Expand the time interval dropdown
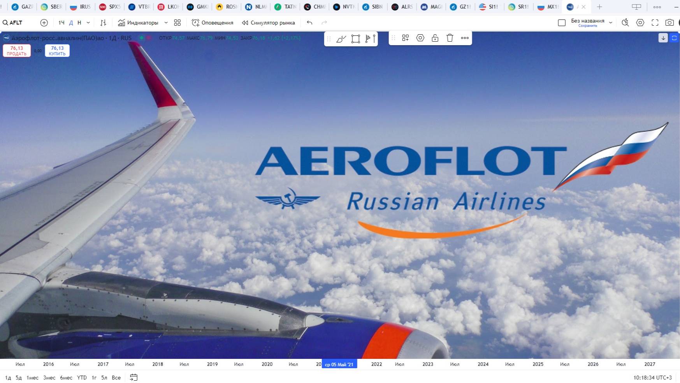 tap(88, 23)
